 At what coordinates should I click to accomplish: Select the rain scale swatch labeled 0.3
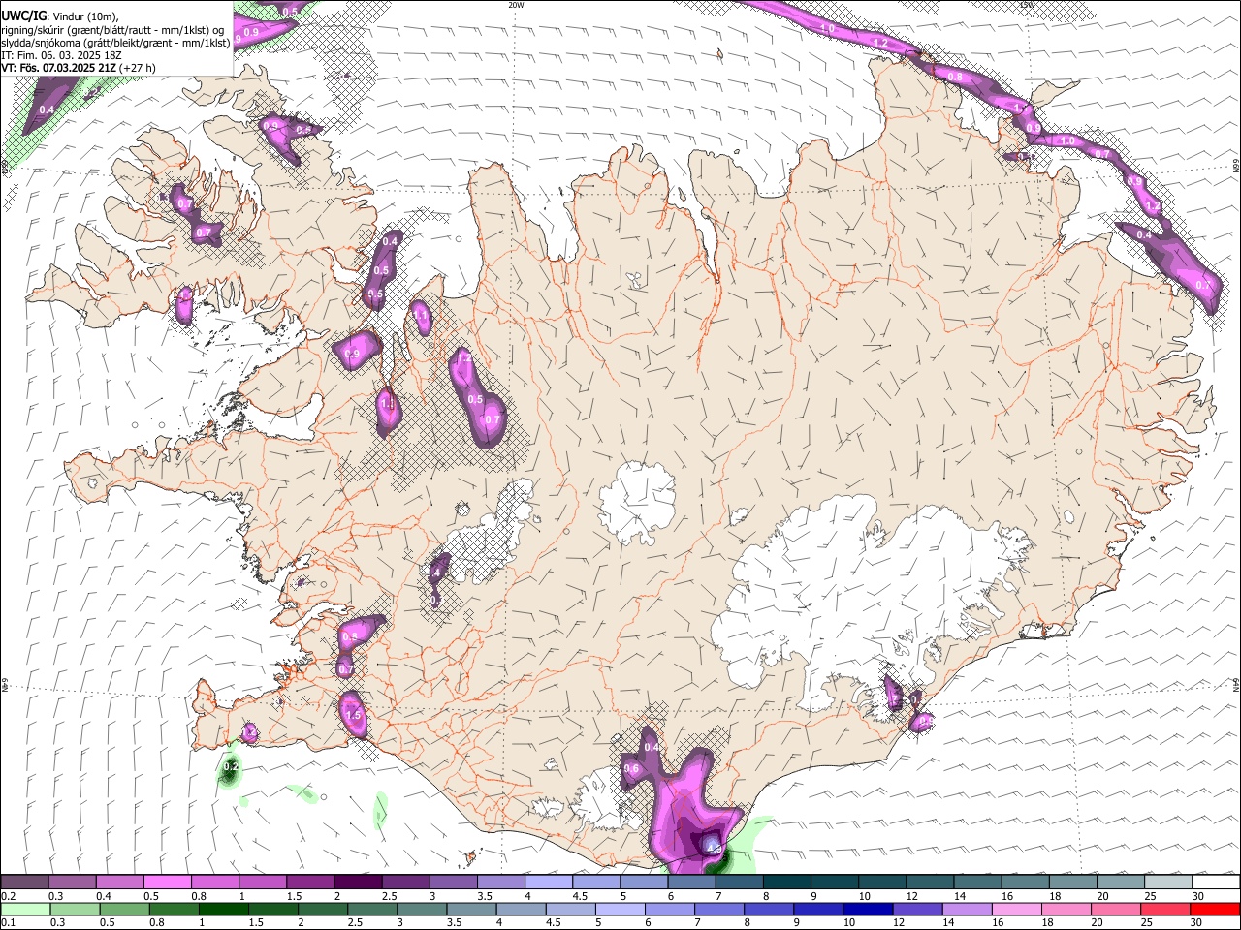[75, 909]
